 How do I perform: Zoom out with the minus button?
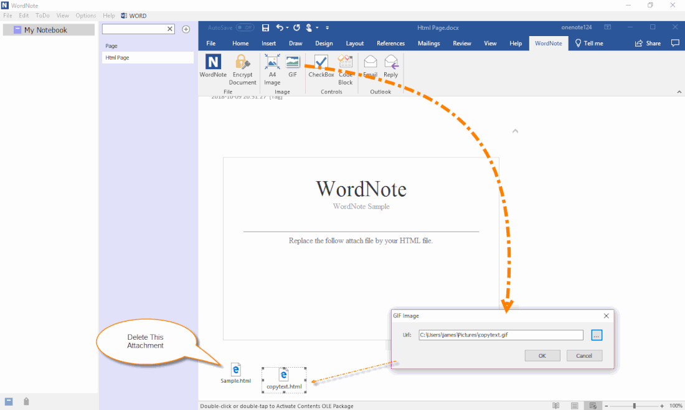click(x=607, y=406)
